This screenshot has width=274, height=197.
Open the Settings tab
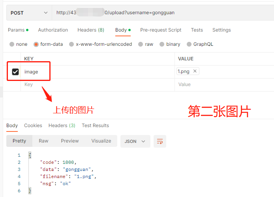tap(221, 30)
